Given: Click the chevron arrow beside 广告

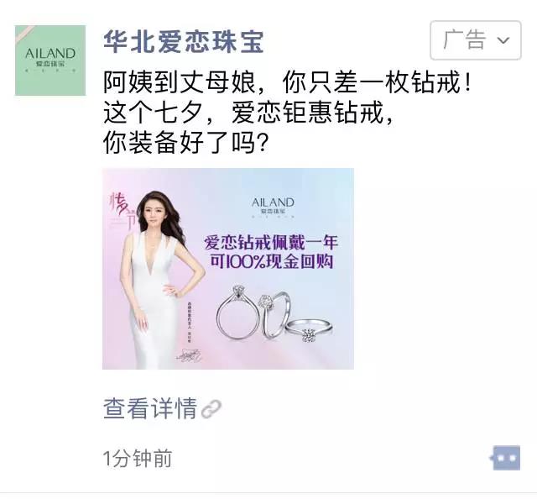Looking at the screenshot, I should pyautogui.click(x=503, y=41).
